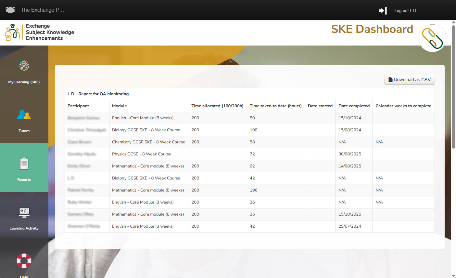The image size is (456, 278).
Task: Click the Exchange SKE logo graphic
Action: (12, 32)
